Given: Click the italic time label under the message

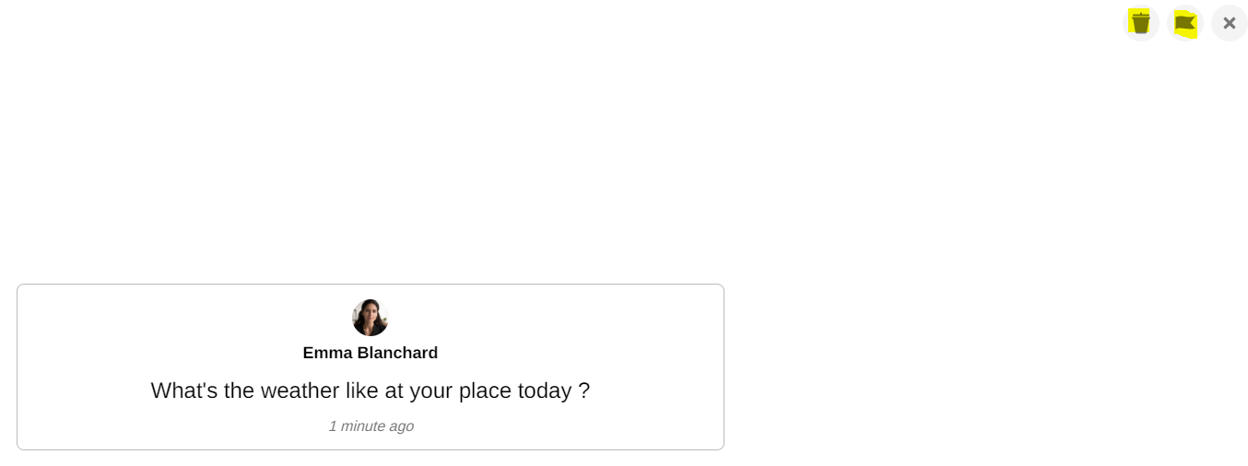Looking at the screenshot, I should 371,426.
